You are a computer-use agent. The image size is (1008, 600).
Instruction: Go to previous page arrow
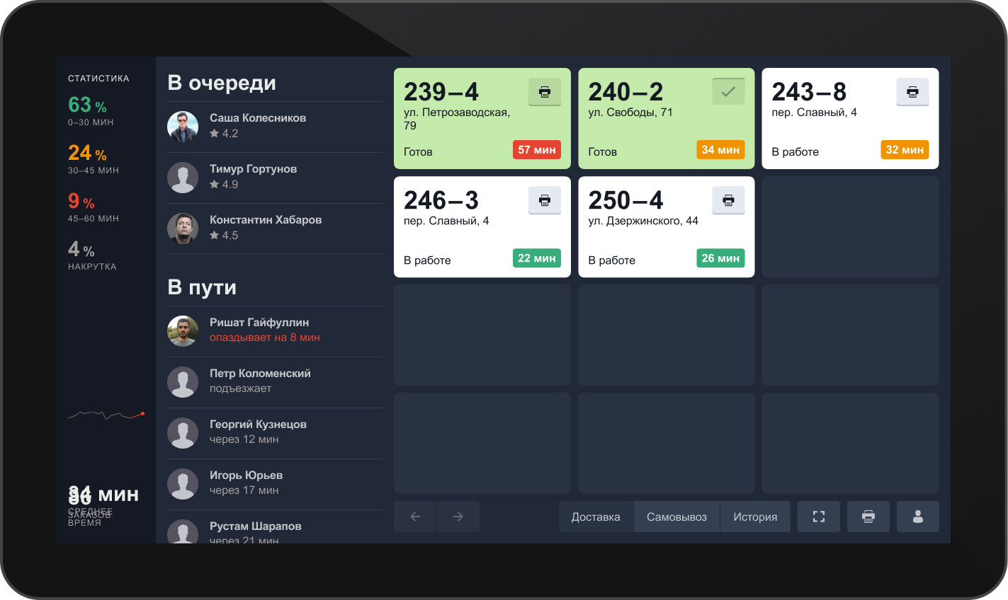(x=415, y=517)
